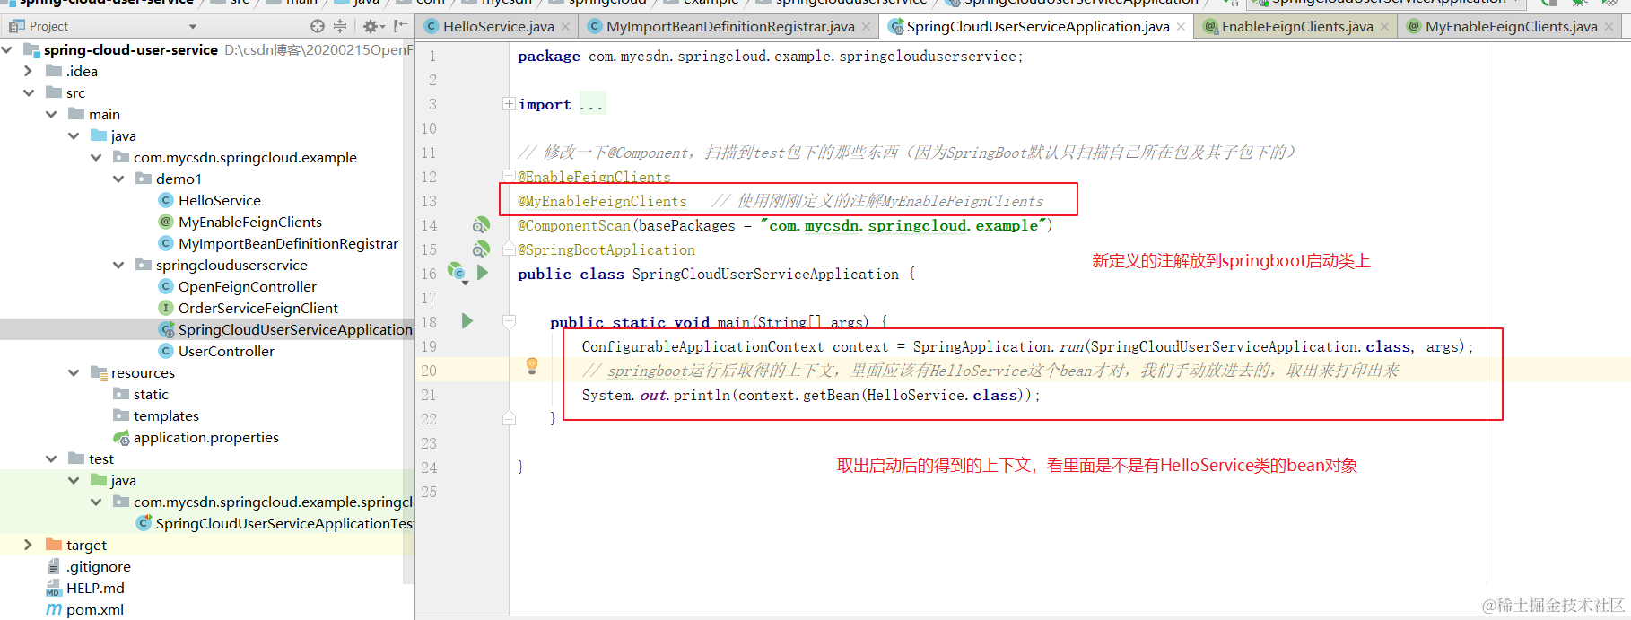Open the EnableFeignClients.java tab

click(1296, 27)
